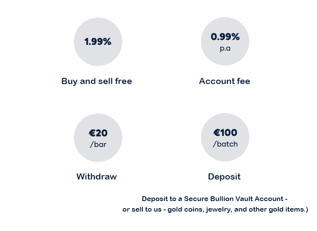Open the "Buy and sell free" label
The width and height of the screenshot is (317, 231).
point(97,81)
